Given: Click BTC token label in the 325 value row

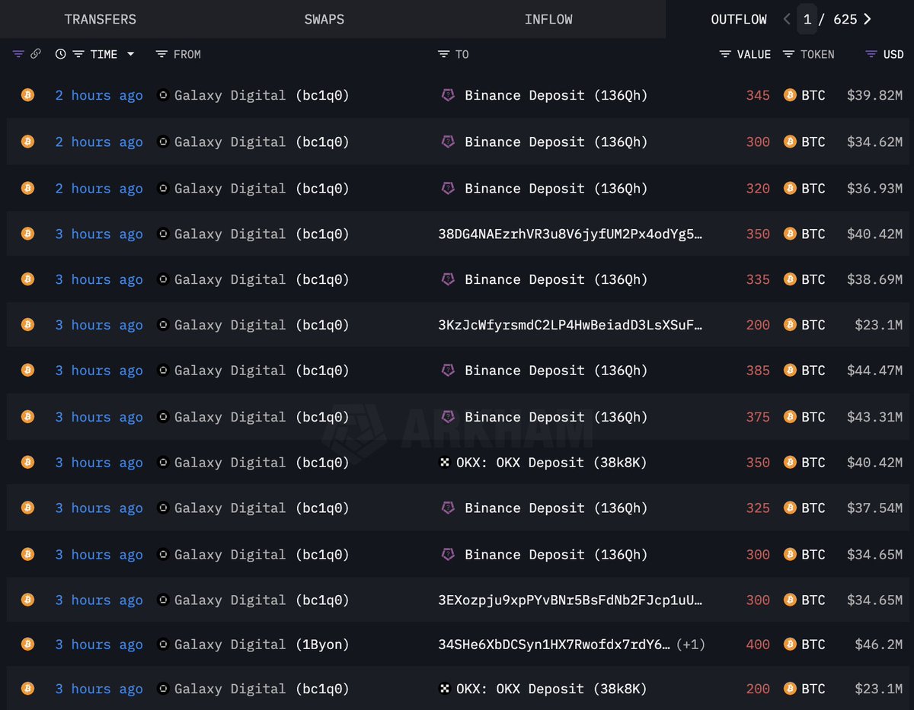Looking at the screenshot, I should pos(813,508).
